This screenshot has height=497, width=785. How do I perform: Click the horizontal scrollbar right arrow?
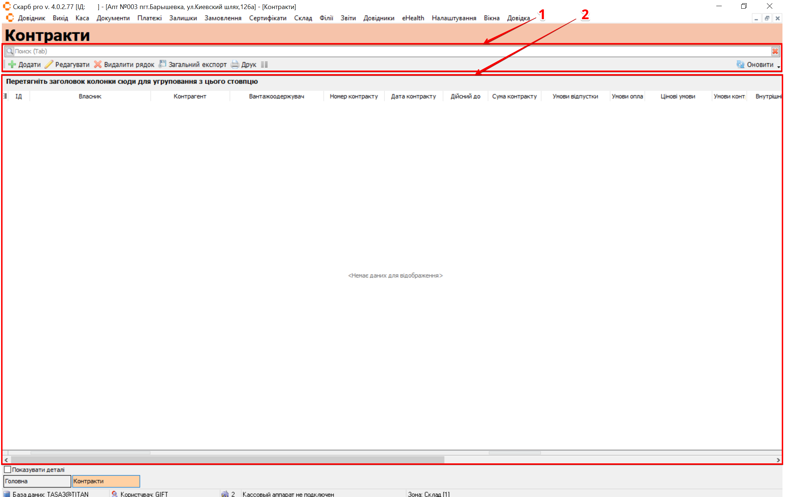tap(778, 460)
